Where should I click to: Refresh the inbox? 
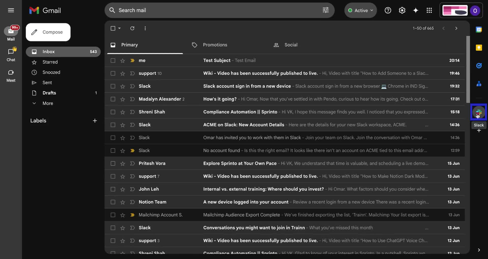click(132, 28)
